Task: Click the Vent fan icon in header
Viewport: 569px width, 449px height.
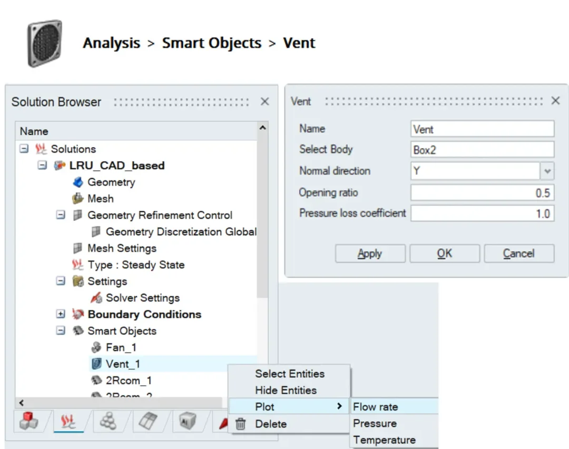Action: 44,43
